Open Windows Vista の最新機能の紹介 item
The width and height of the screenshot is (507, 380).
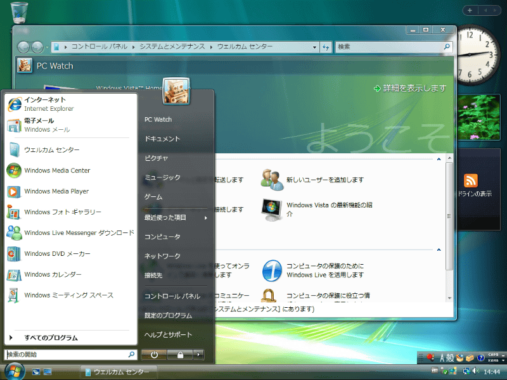[x=317, y=210]
